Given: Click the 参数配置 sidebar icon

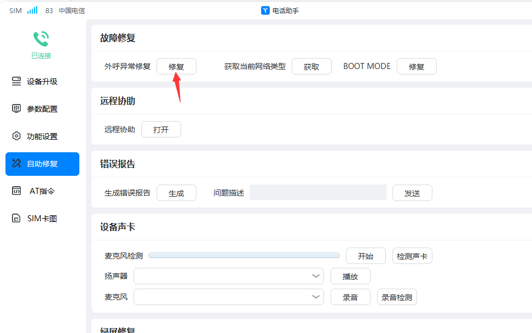Looking at the screenshot, I should click(x=16, y=108).
